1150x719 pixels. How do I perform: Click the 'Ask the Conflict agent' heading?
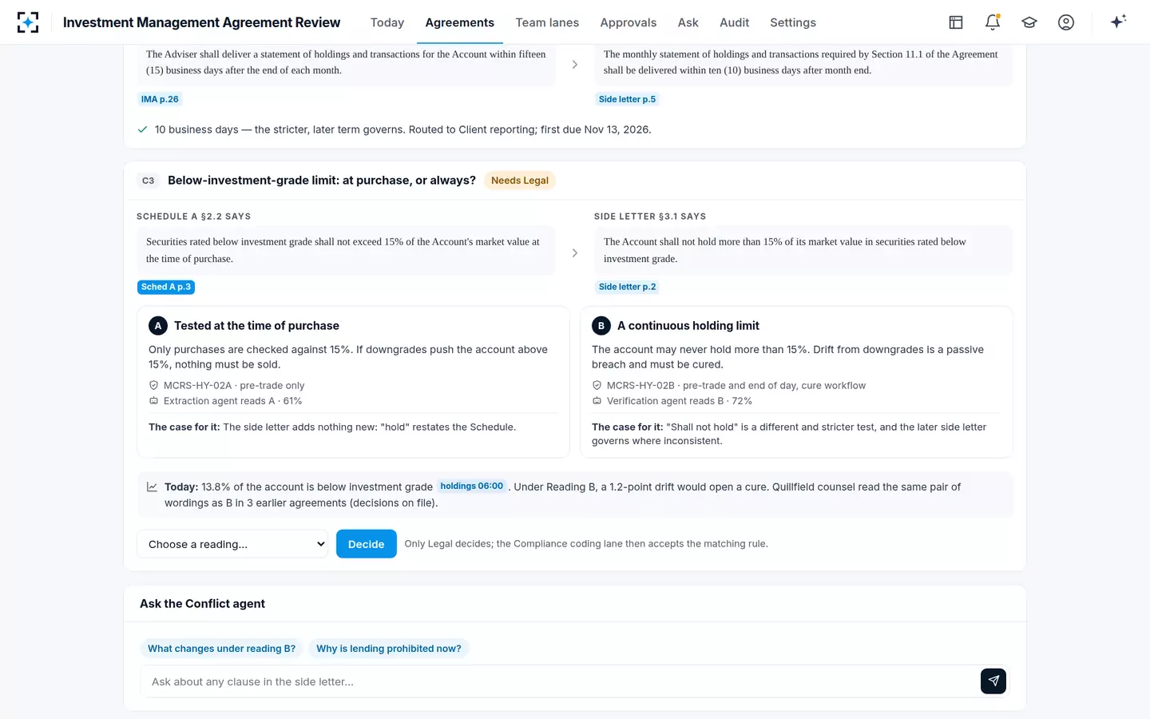click(x=202, y=604)
